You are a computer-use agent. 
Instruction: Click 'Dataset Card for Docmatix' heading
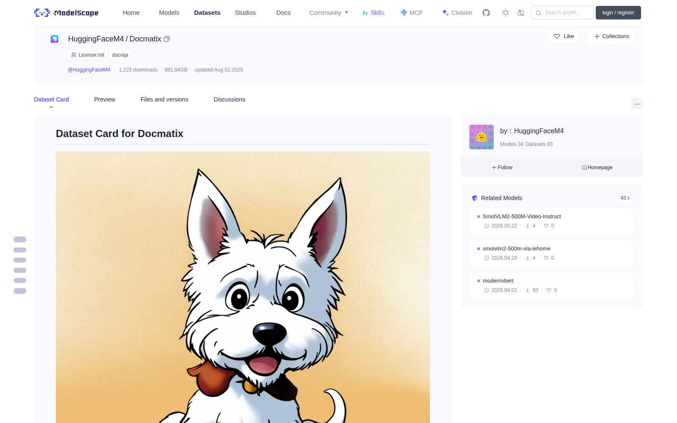pos(119,134)
